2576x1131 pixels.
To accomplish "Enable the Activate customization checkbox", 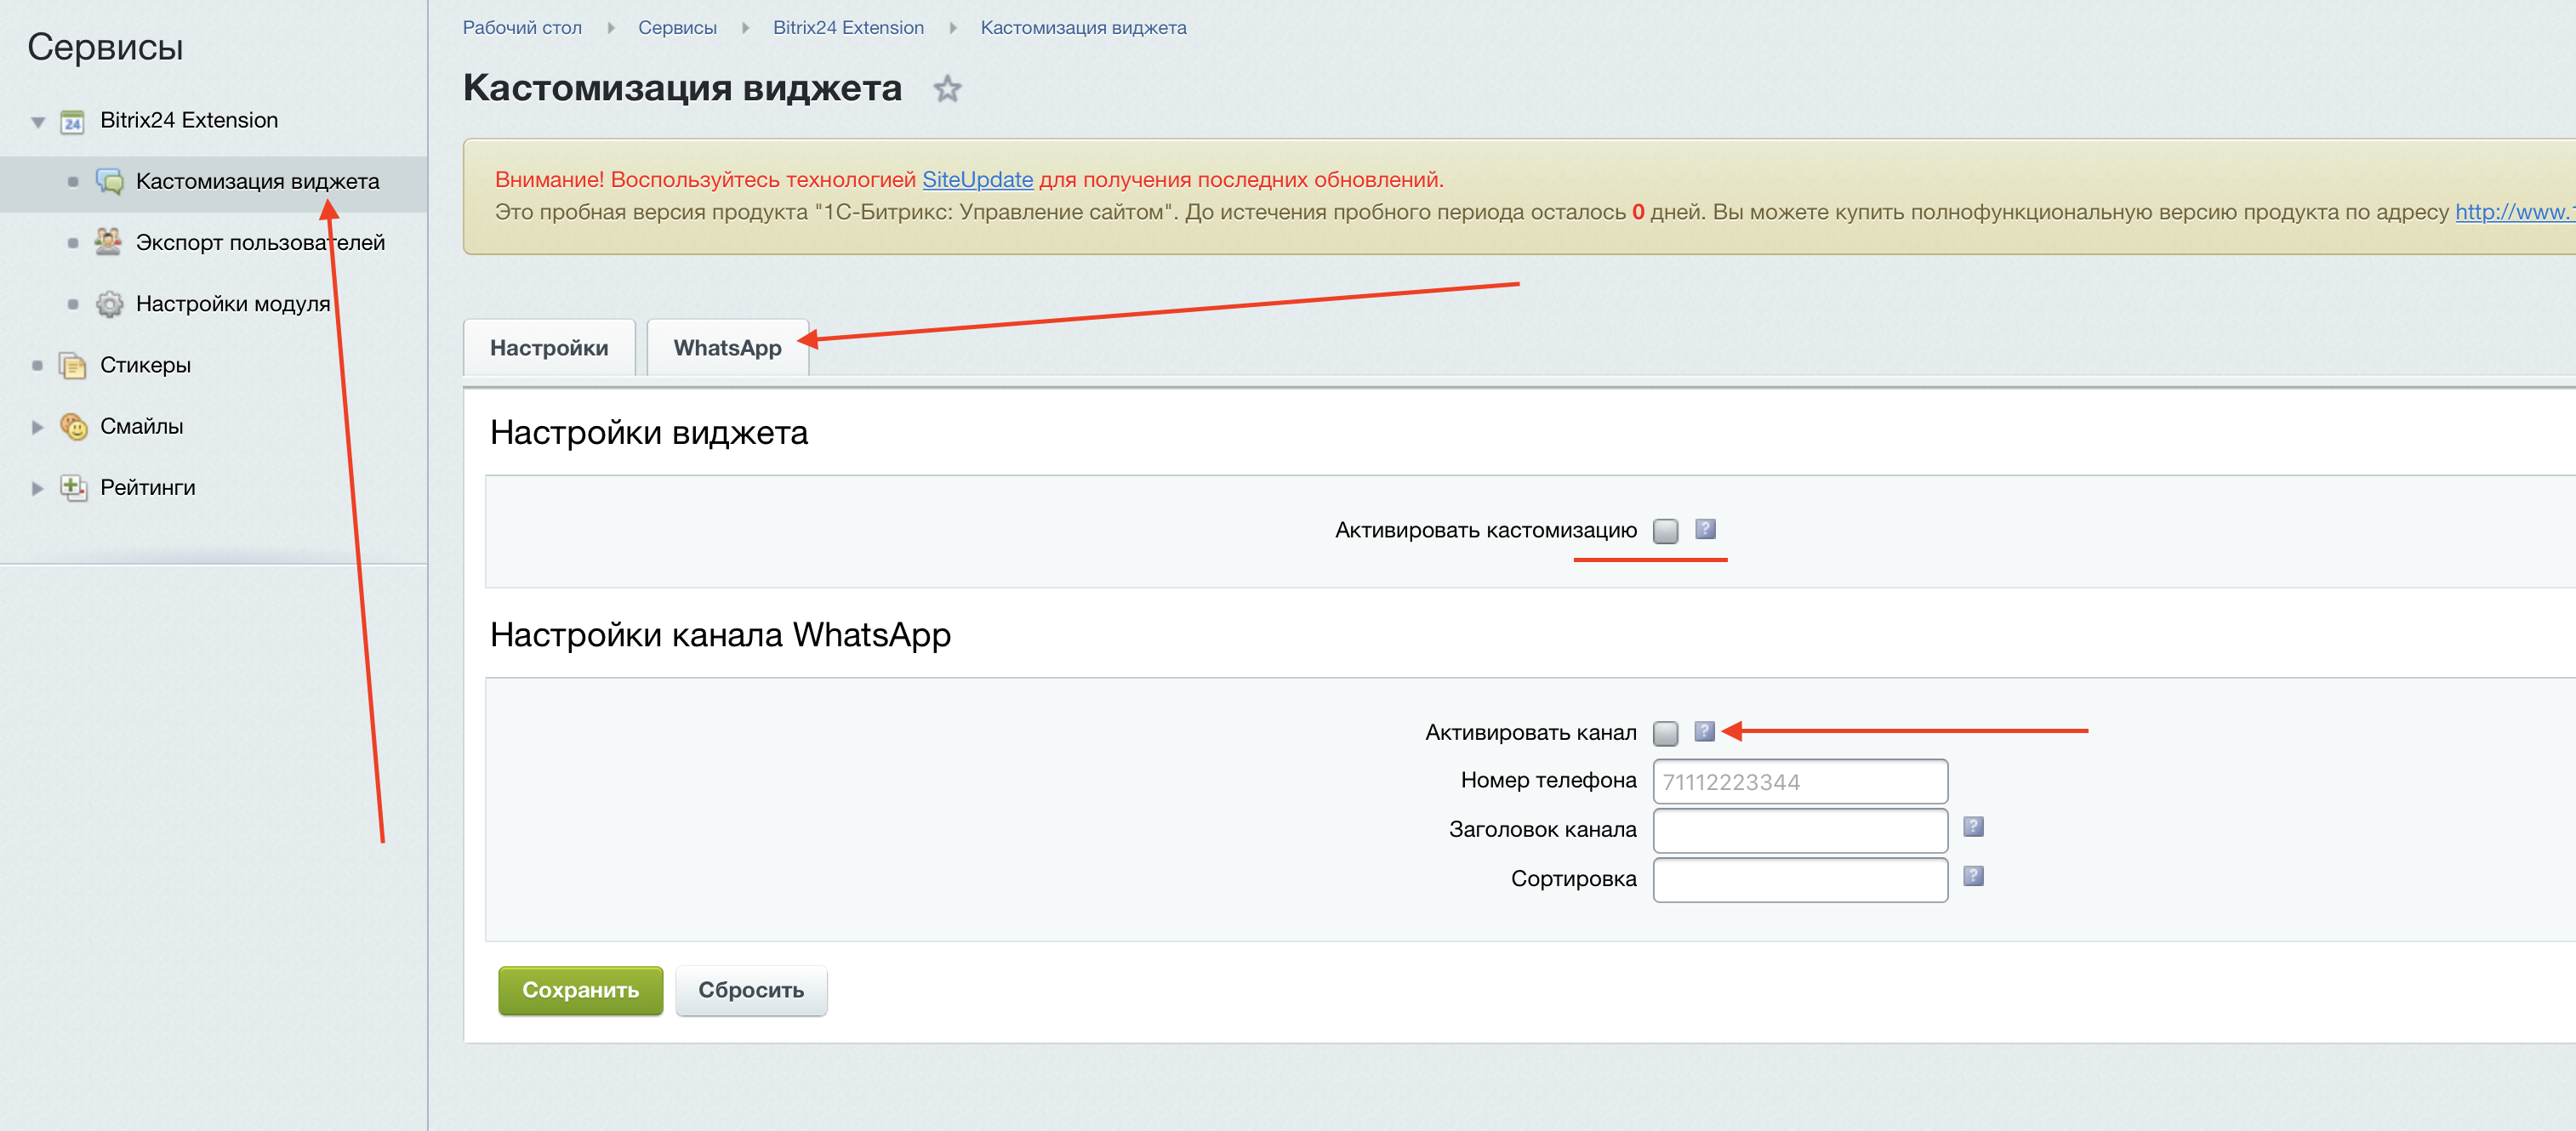I will pyautogui.click(x=1665, y=531).
